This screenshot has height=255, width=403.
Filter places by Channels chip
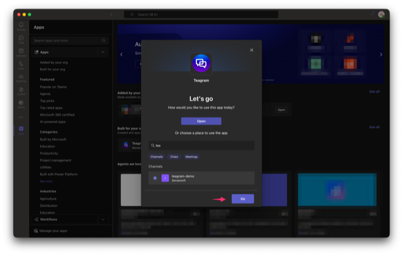157,157
